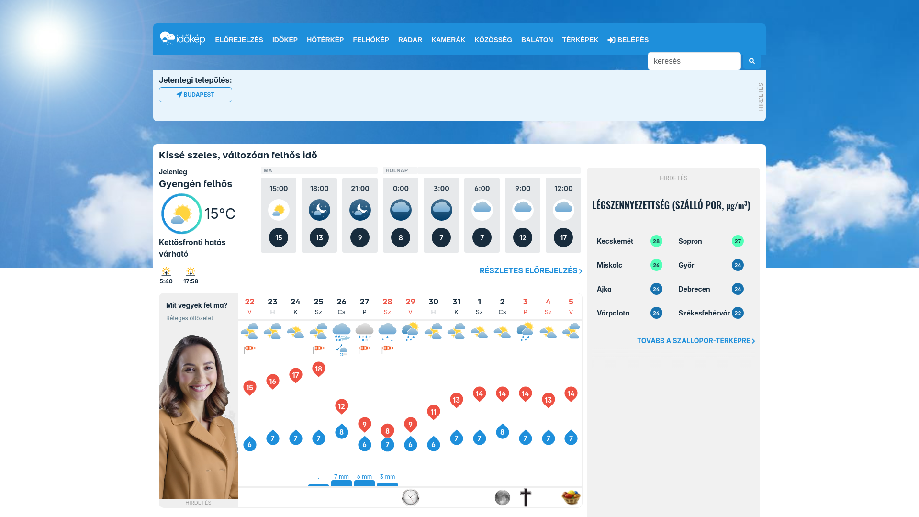Click the snow cloud icon for day 27

pos(364,332)
